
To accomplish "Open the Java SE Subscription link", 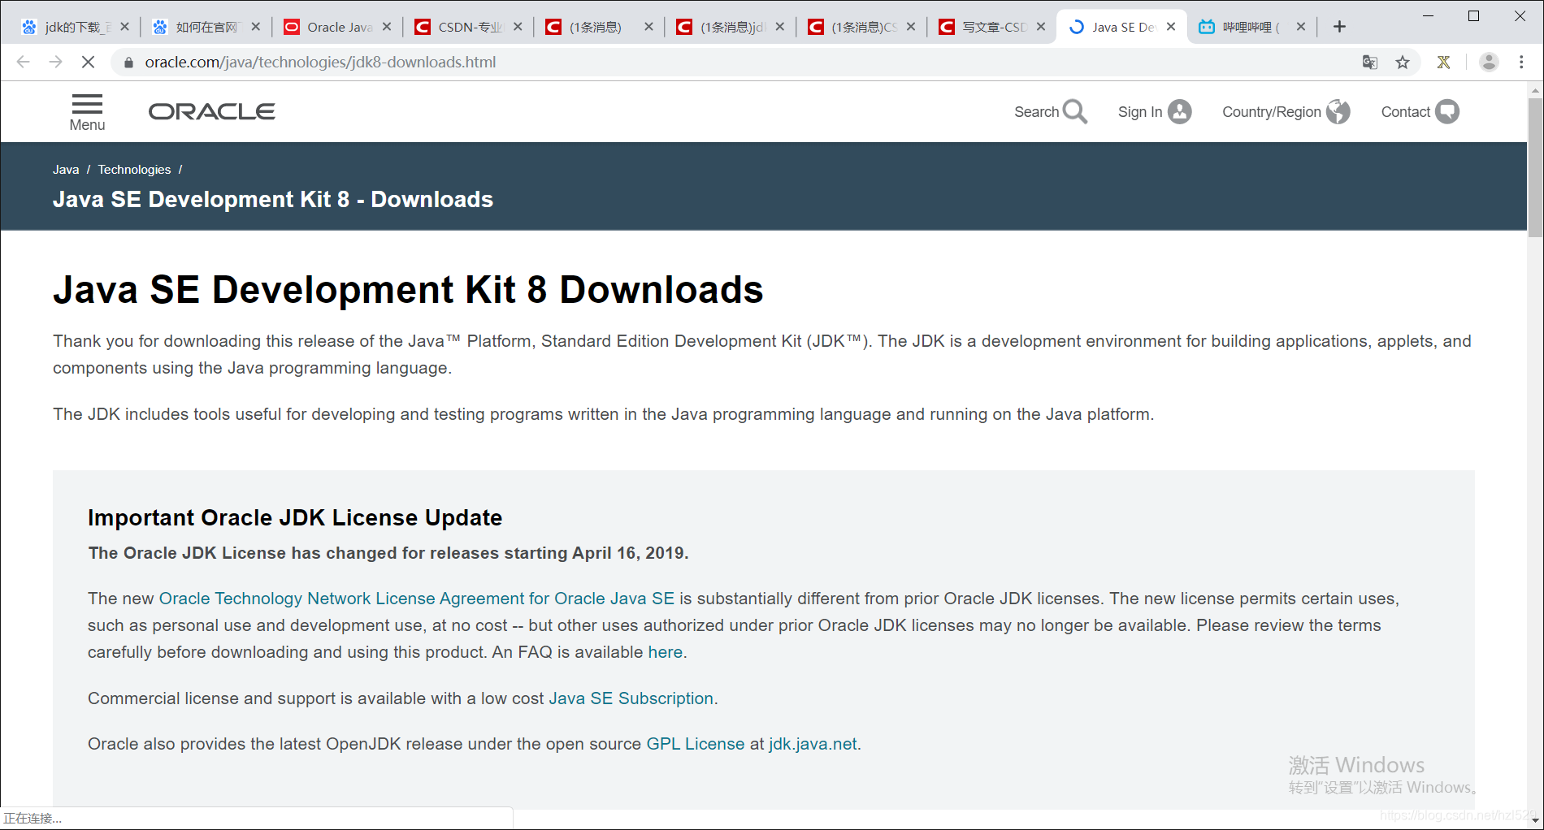I will [x=631, y=698].
